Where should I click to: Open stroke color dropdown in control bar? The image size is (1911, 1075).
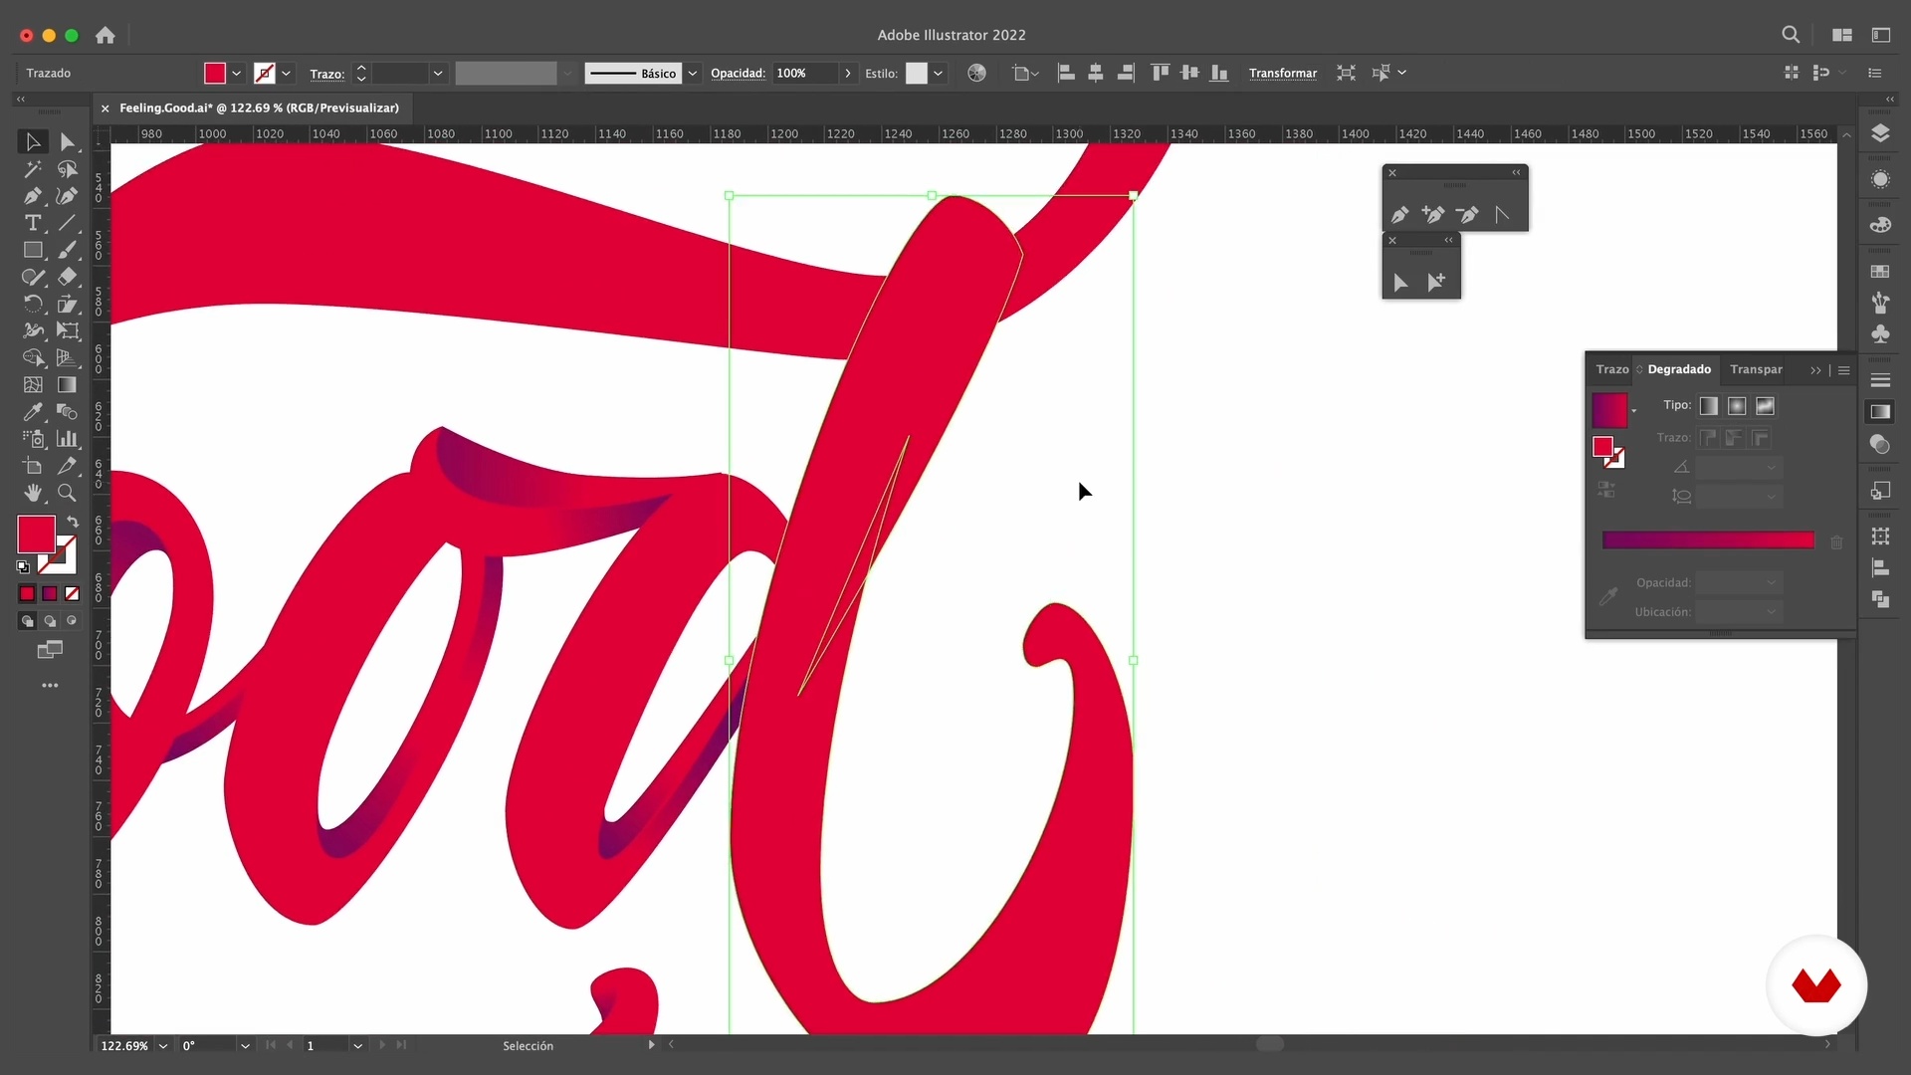[287, 73]
